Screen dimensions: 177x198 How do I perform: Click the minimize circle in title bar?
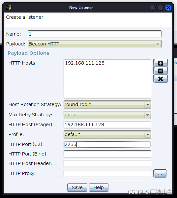(153, 8)
